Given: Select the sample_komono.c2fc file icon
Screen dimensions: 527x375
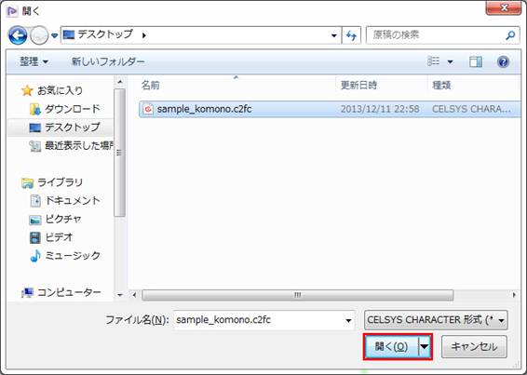Looking at the screenshot, I should [148, 109].
